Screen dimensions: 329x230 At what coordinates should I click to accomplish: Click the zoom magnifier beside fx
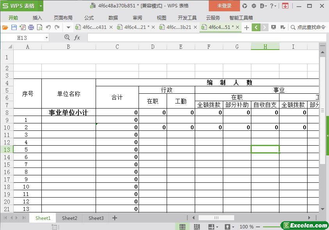(67, 37)
